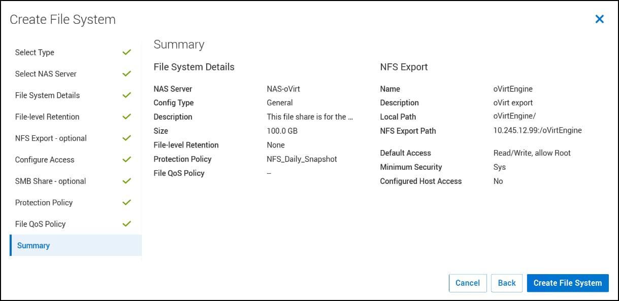This screenshot has width=619, height=301.
Task: Select the Summary step in sidebar
Action: [x=76, y=245]
